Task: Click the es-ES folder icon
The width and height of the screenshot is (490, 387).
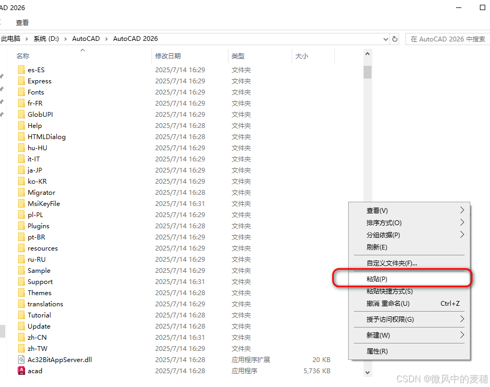Action: point(21,70)
